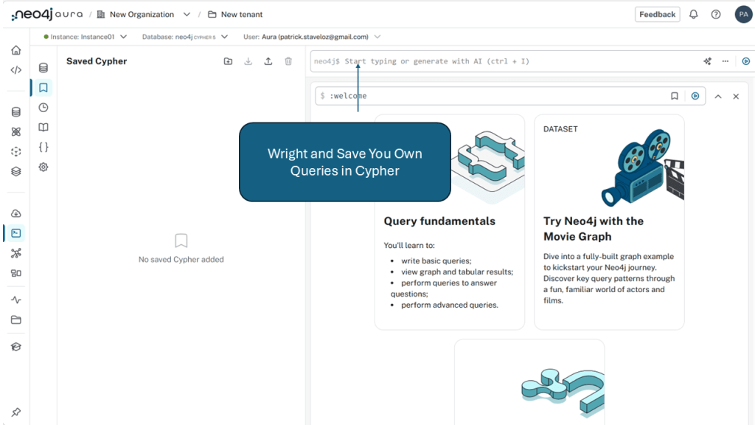Bookmark the :welcome query
The height and width of the screenshot is (425, 755).
tap(675, 96)
